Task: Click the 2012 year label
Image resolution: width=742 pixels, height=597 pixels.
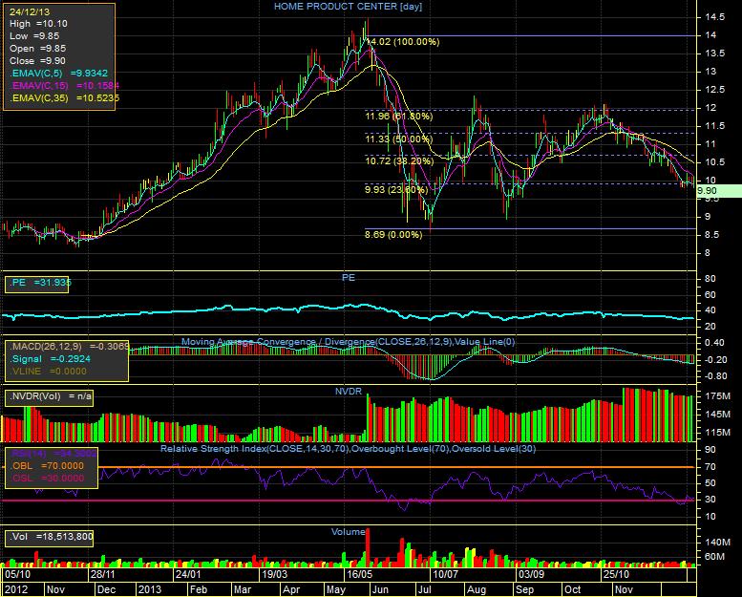Action: 16,589
